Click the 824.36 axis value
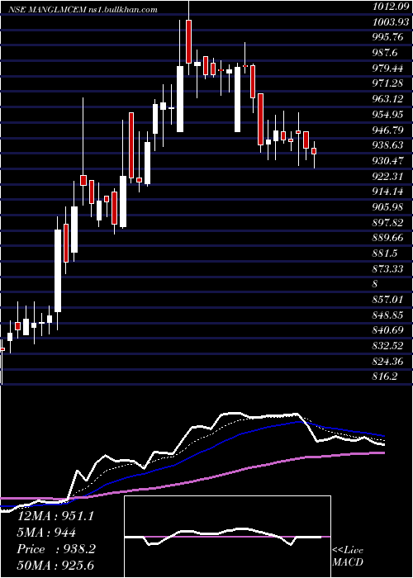The width and height of the screenshot is (413, 578). tap(389, 362)
